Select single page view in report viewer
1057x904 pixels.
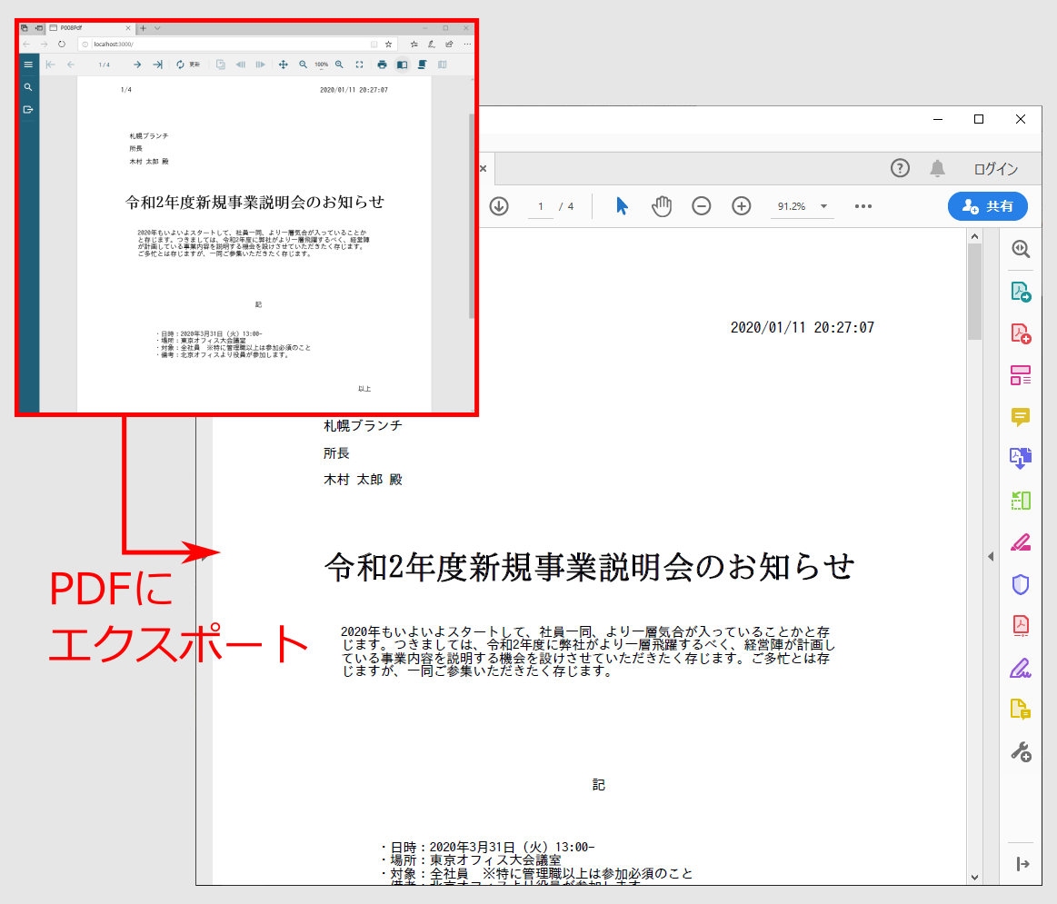[x=403, y=65]
